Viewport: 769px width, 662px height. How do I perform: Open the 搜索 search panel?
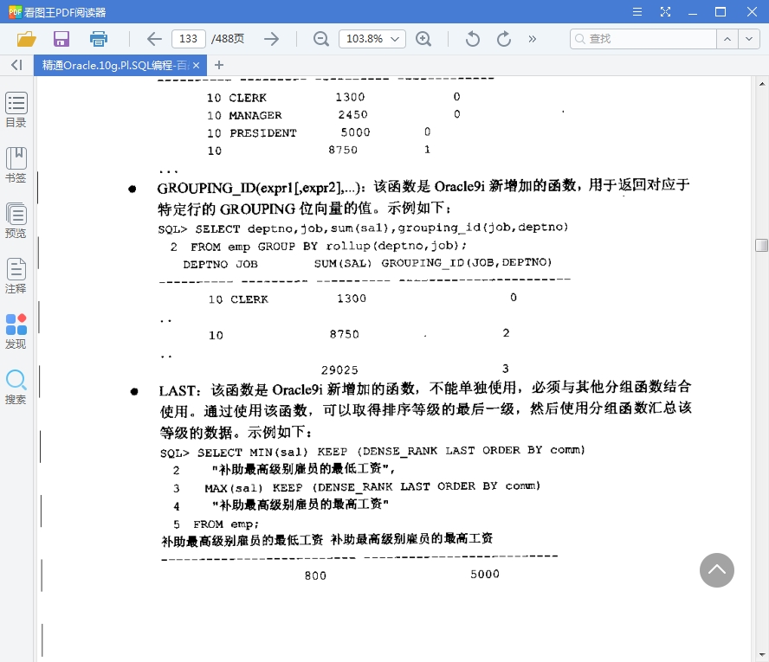click(16, 387)
